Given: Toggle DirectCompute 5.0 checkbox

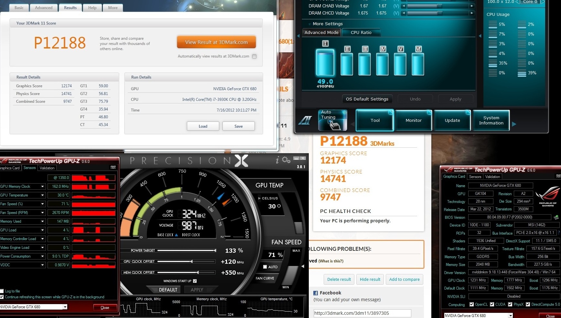Looking at the screenshot, I should tap(528, 304).
